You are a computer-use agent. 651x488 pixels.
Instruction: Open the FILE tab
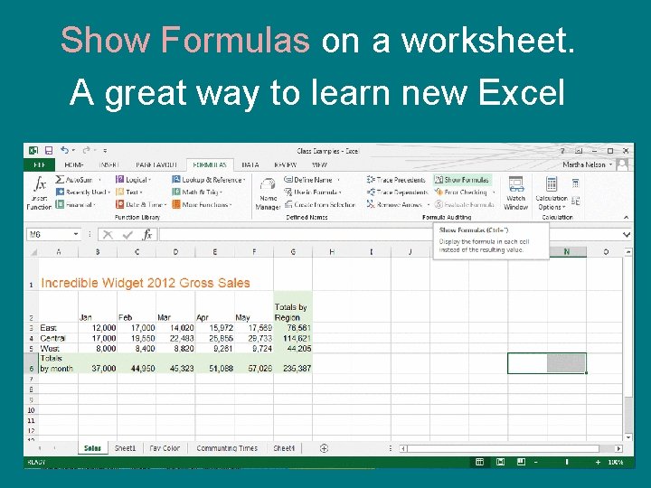point(40,164)
